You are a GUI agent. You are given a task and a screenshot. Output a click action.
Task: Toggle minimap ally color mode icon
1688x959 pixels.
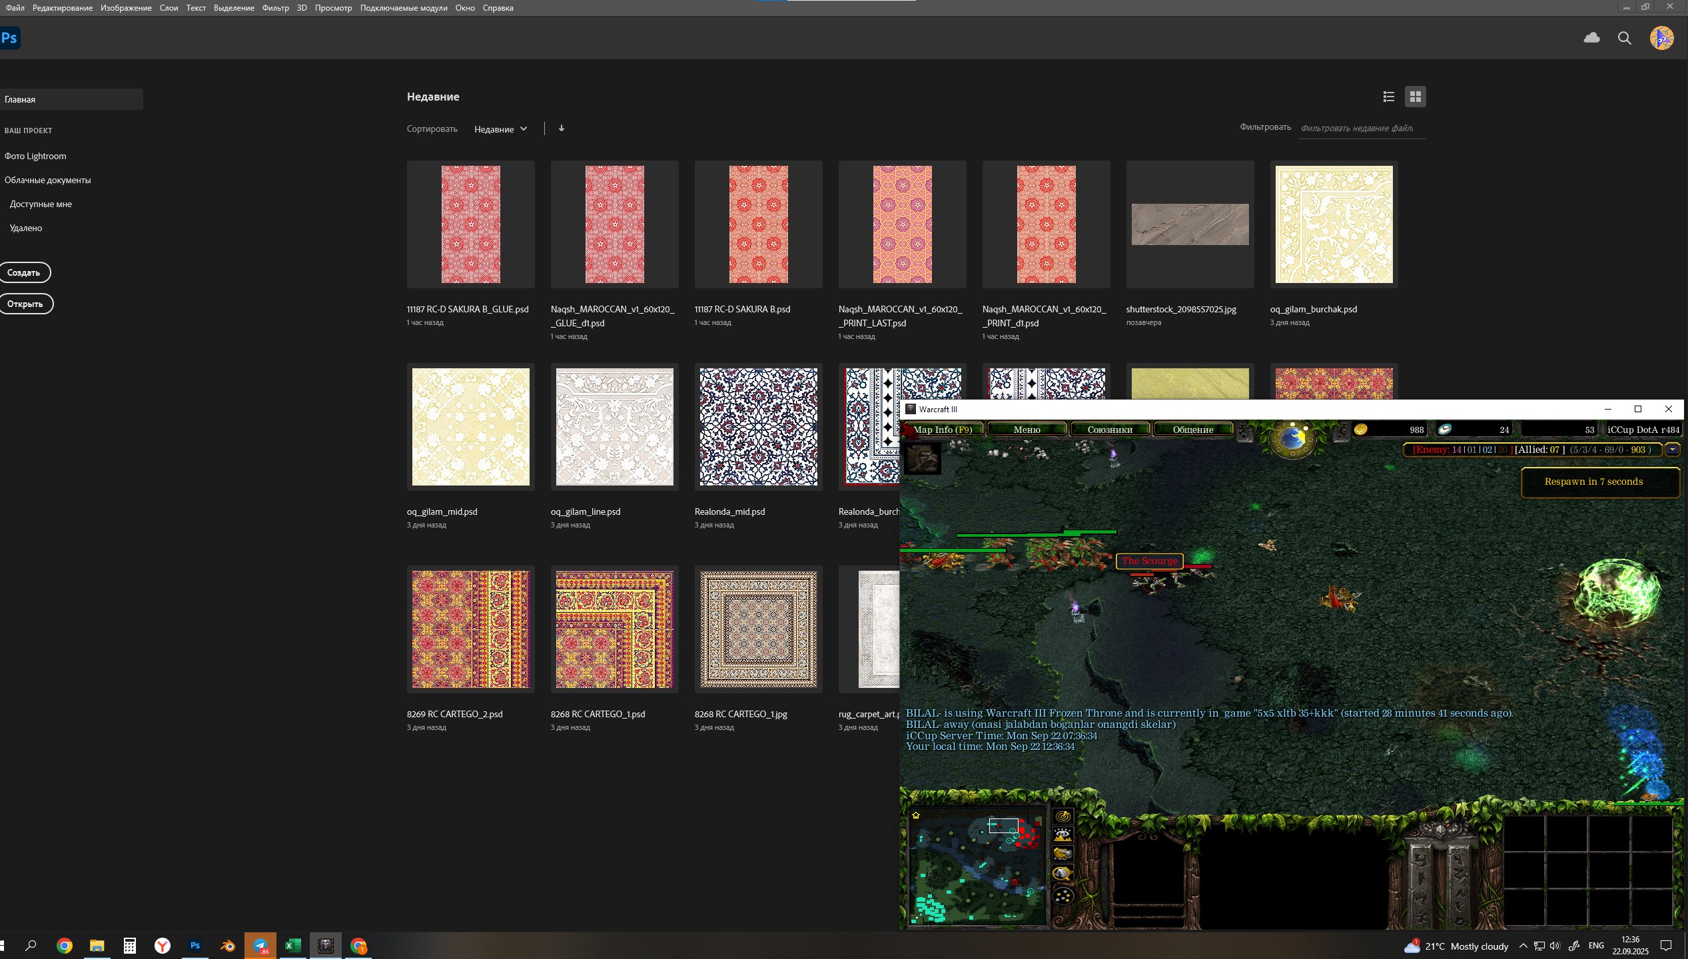pos(1062,854)
